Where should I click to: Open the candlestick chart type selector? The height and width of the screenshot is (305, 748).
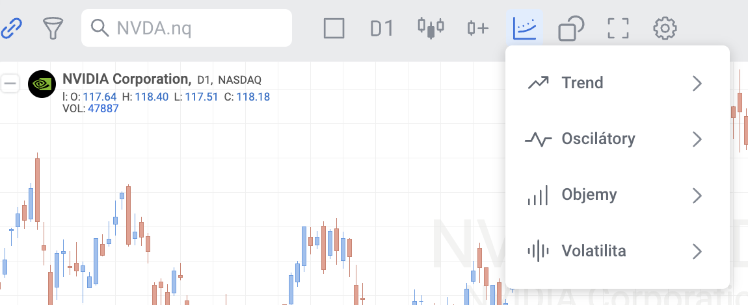431,28
